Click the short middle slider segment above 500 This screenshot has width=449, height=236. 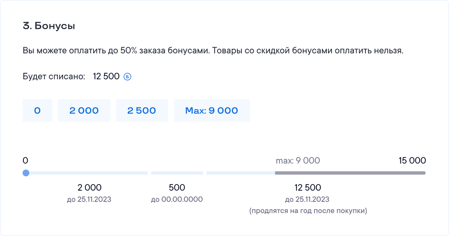pos(177,173)
